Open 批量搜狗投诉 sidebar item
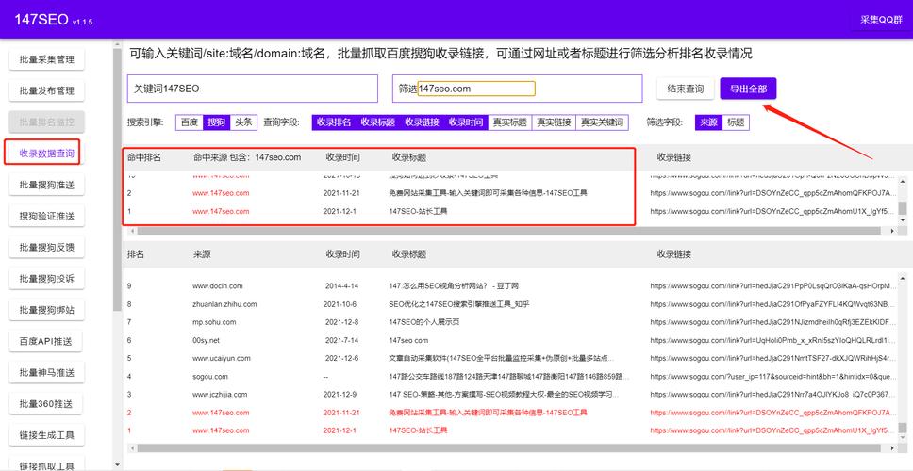 [46, 279]
